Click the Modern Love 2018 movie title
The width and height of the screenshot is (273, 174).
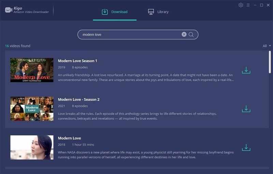coord(69,138)
